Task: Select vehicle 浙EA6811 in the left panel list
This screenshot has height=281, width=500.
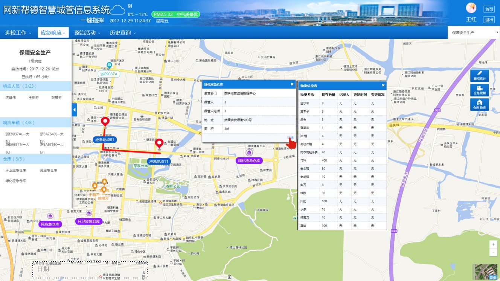Action: pos(17,144)
